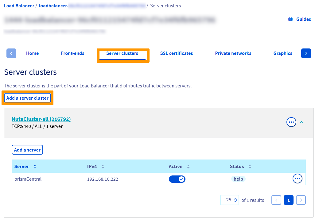Open the NutaCluster-all options menu

(x=291, y=122)
